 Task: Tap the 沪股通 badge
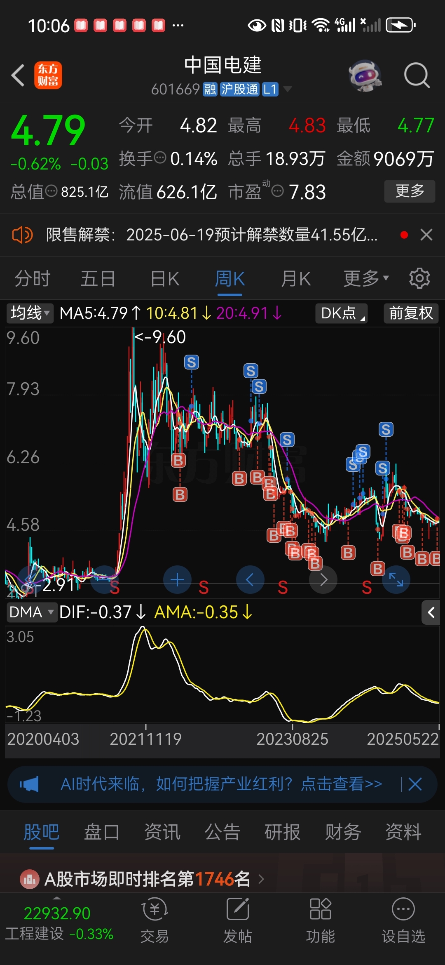click(x=239, y=89)
